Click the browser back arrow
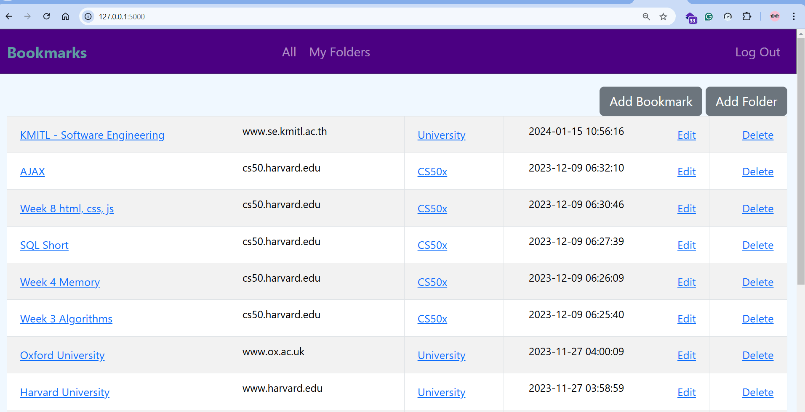Screen dimensions: 805x412 point(9,16)
